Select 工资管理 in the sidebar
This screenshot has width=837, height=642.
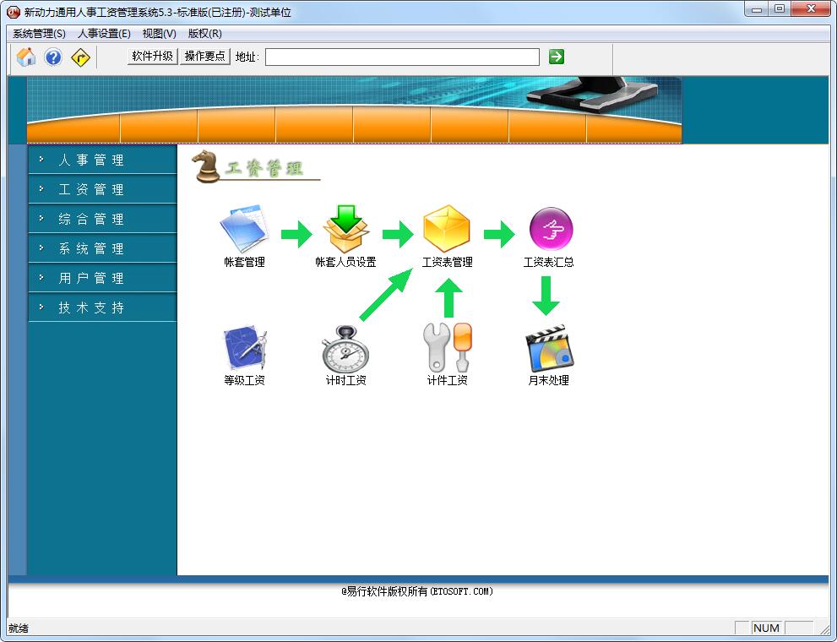point(102,189)
